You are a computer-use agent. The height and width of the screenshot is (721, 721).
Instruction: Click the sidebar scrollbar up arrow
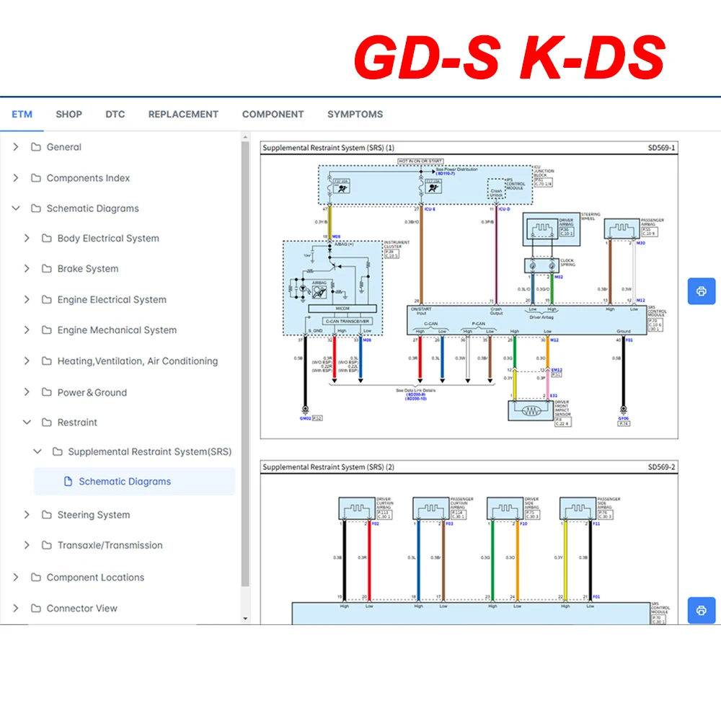[245, 136]
